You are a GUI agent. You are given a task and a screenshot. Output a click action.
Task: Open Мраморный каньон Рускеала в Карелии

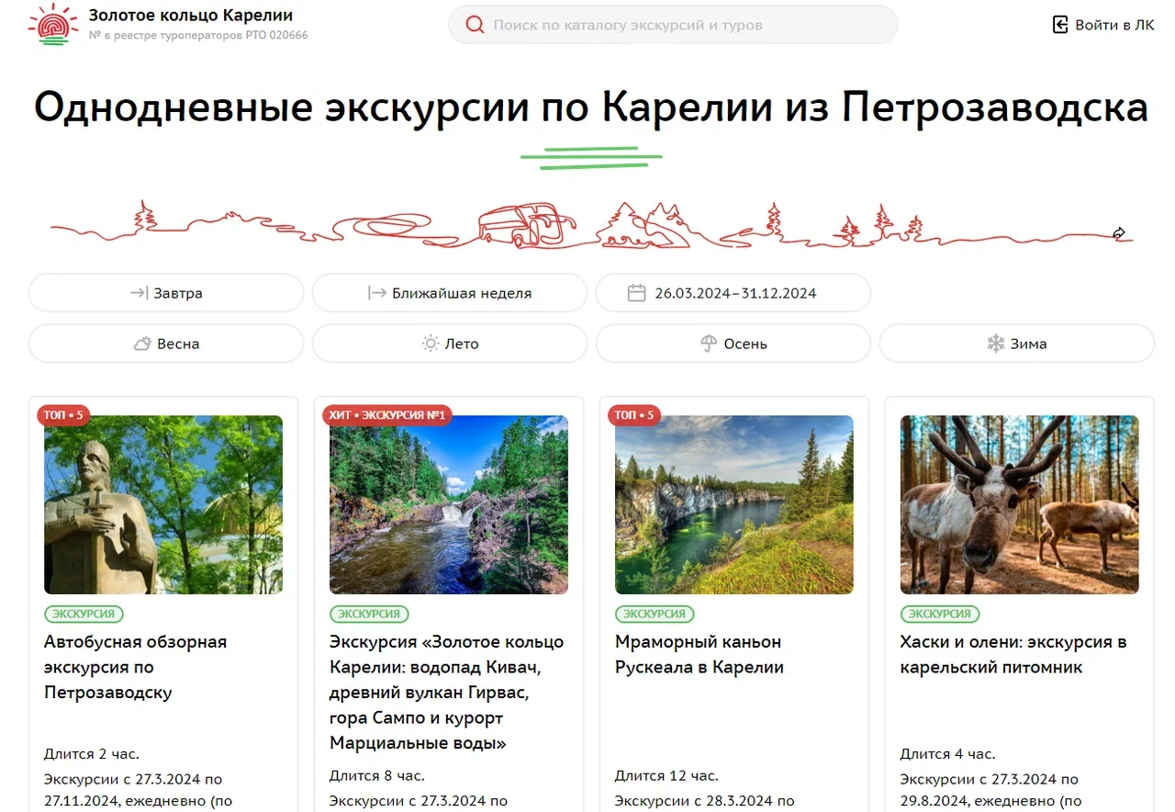coord(699,654)
